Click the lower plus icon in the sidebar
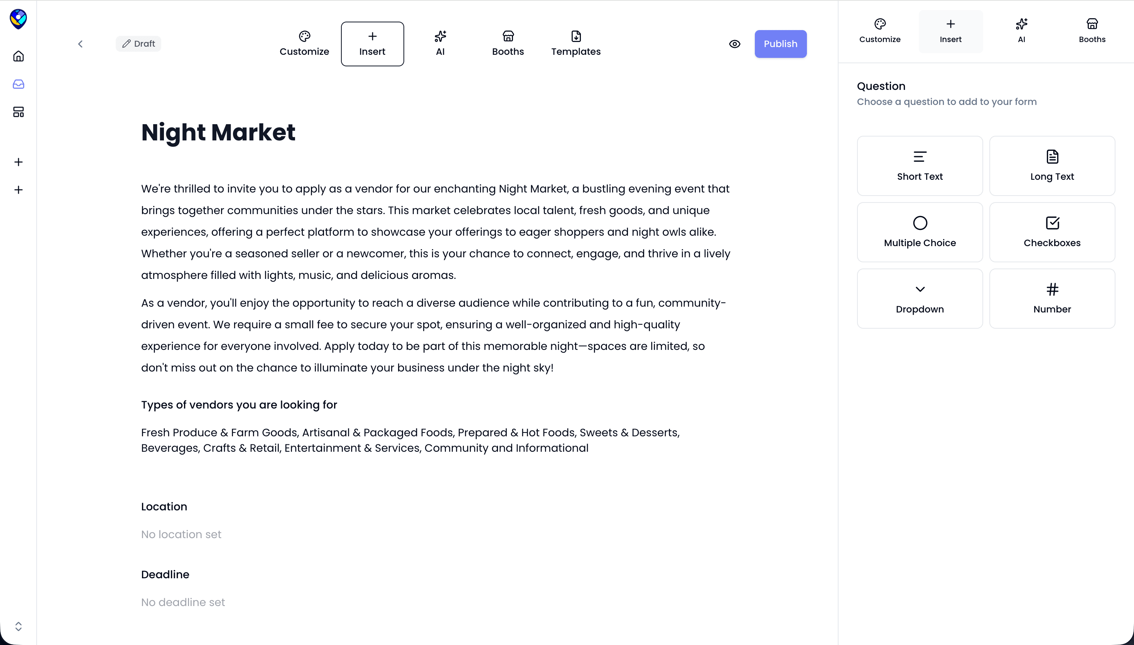Viewport: 1134px width, 645px height. pos(18,190)
